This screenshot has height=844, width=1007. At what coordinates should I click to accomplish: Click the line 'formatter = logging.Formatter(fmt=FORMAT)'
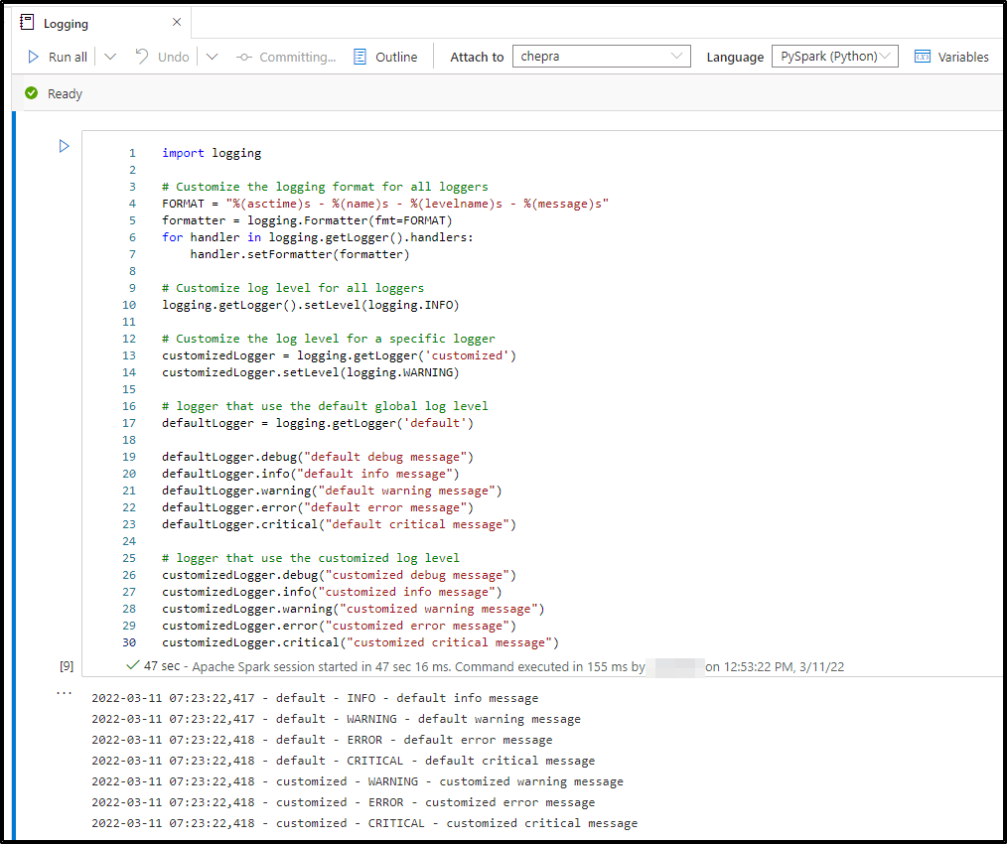coord(307,220)
